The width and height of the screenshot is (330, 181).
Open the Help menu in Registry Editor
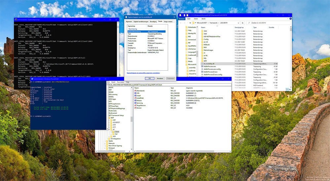point(127,82)
